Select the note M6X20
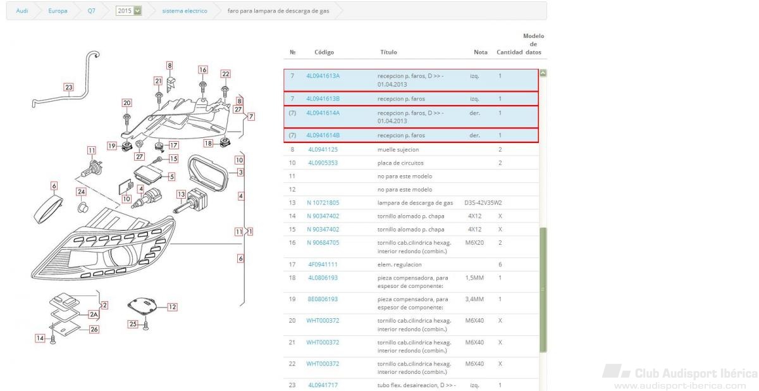Screen dimensions: 759x391 474,242
